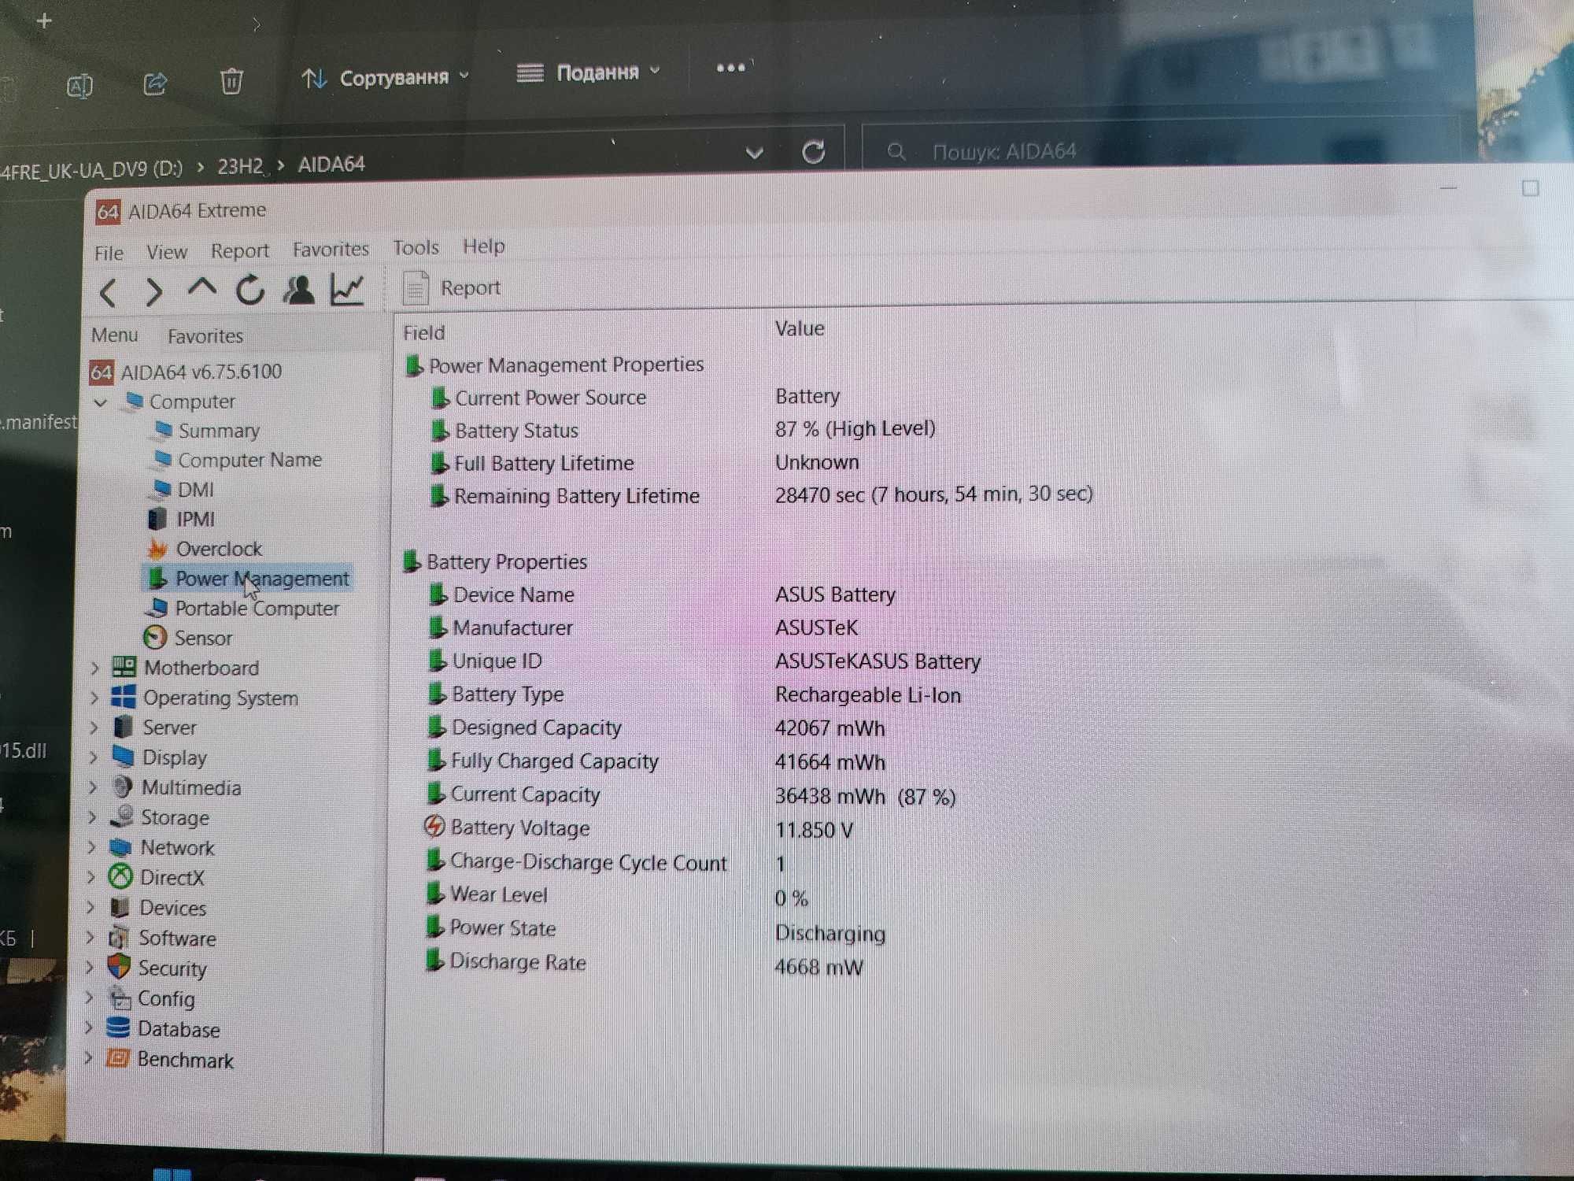Select the Designed Capacity row
Viewport: 1574px width, 1181px height.
tap(656, 728)
